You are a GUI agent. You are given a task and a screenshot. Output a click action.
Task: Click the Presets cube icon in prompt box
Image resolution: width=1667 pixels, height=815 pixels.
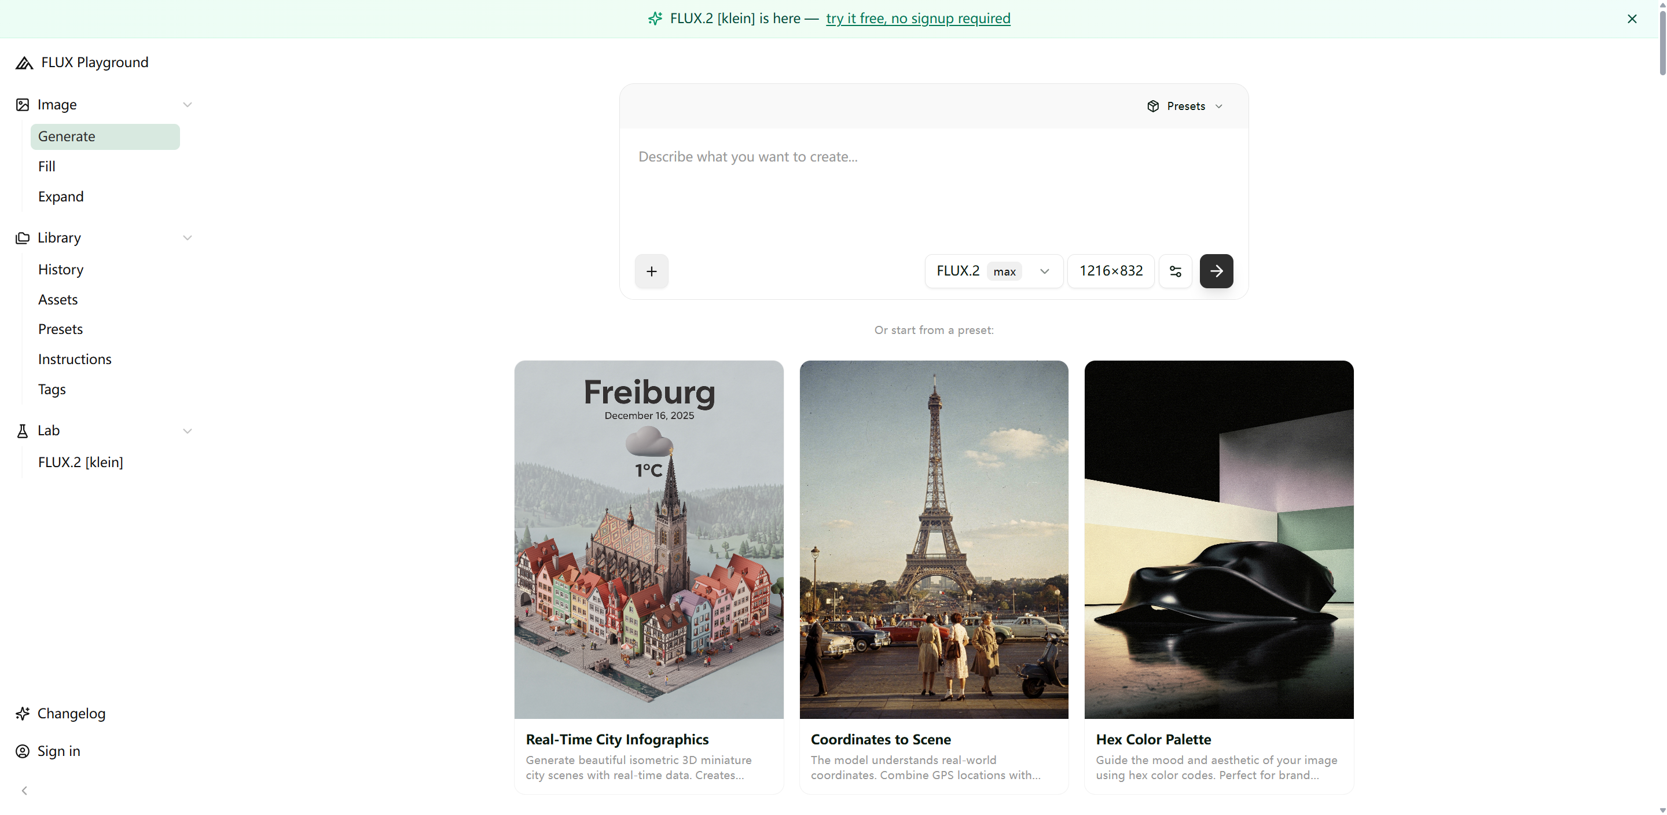[x=1152, y=106]
